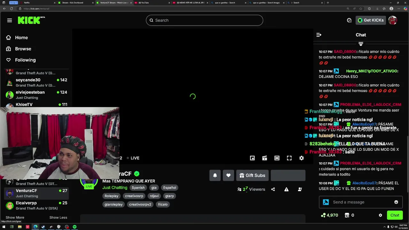Viewport: 409px width, 230px height.
Task: Open the chat settings gear
Action: tap(380, 215)
